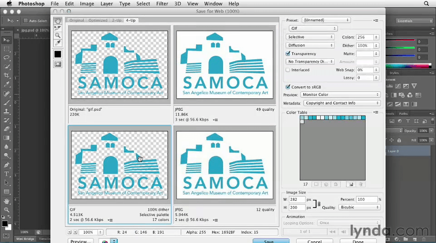Switch to the Original tab
Screen dimensions: 436x243
[76, 20]
